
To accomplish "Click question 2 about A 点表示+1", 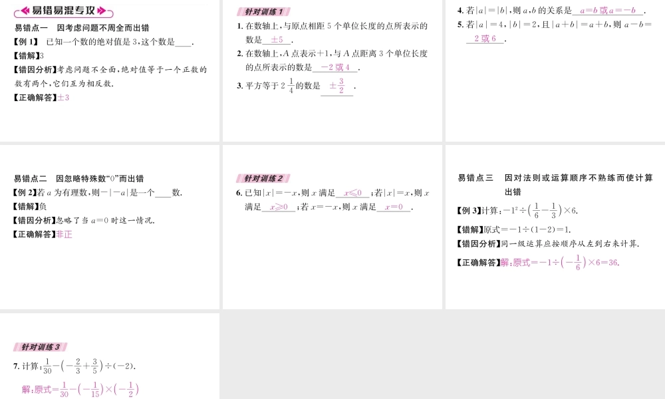I will coord(332,61).
